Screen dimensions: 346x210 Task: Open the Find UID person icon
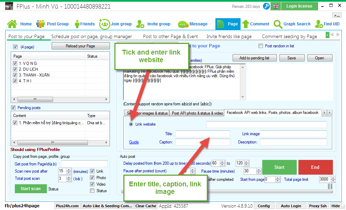319,24
